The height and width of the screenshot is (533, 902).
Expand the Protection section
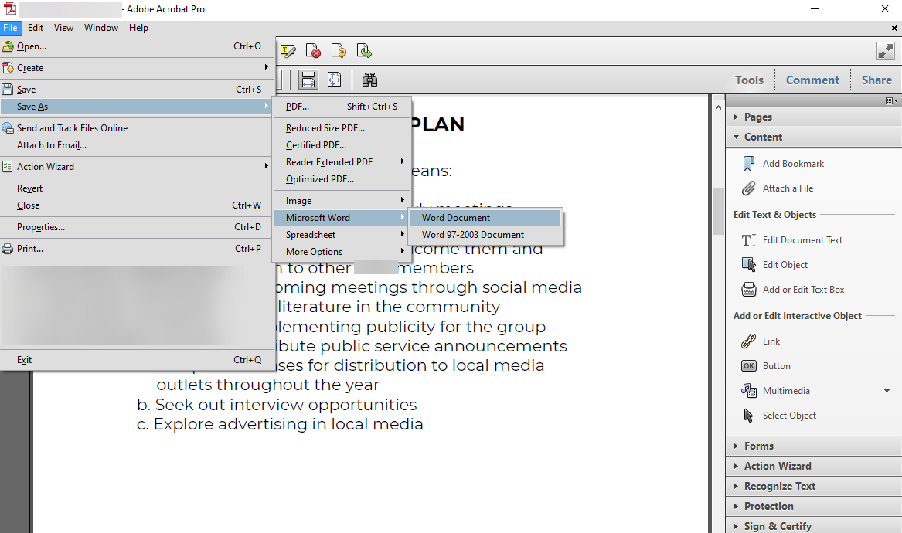tap(768, 506)
